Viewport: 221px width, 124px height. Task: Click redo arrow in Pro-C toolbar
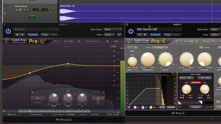[x=181, y=41]
